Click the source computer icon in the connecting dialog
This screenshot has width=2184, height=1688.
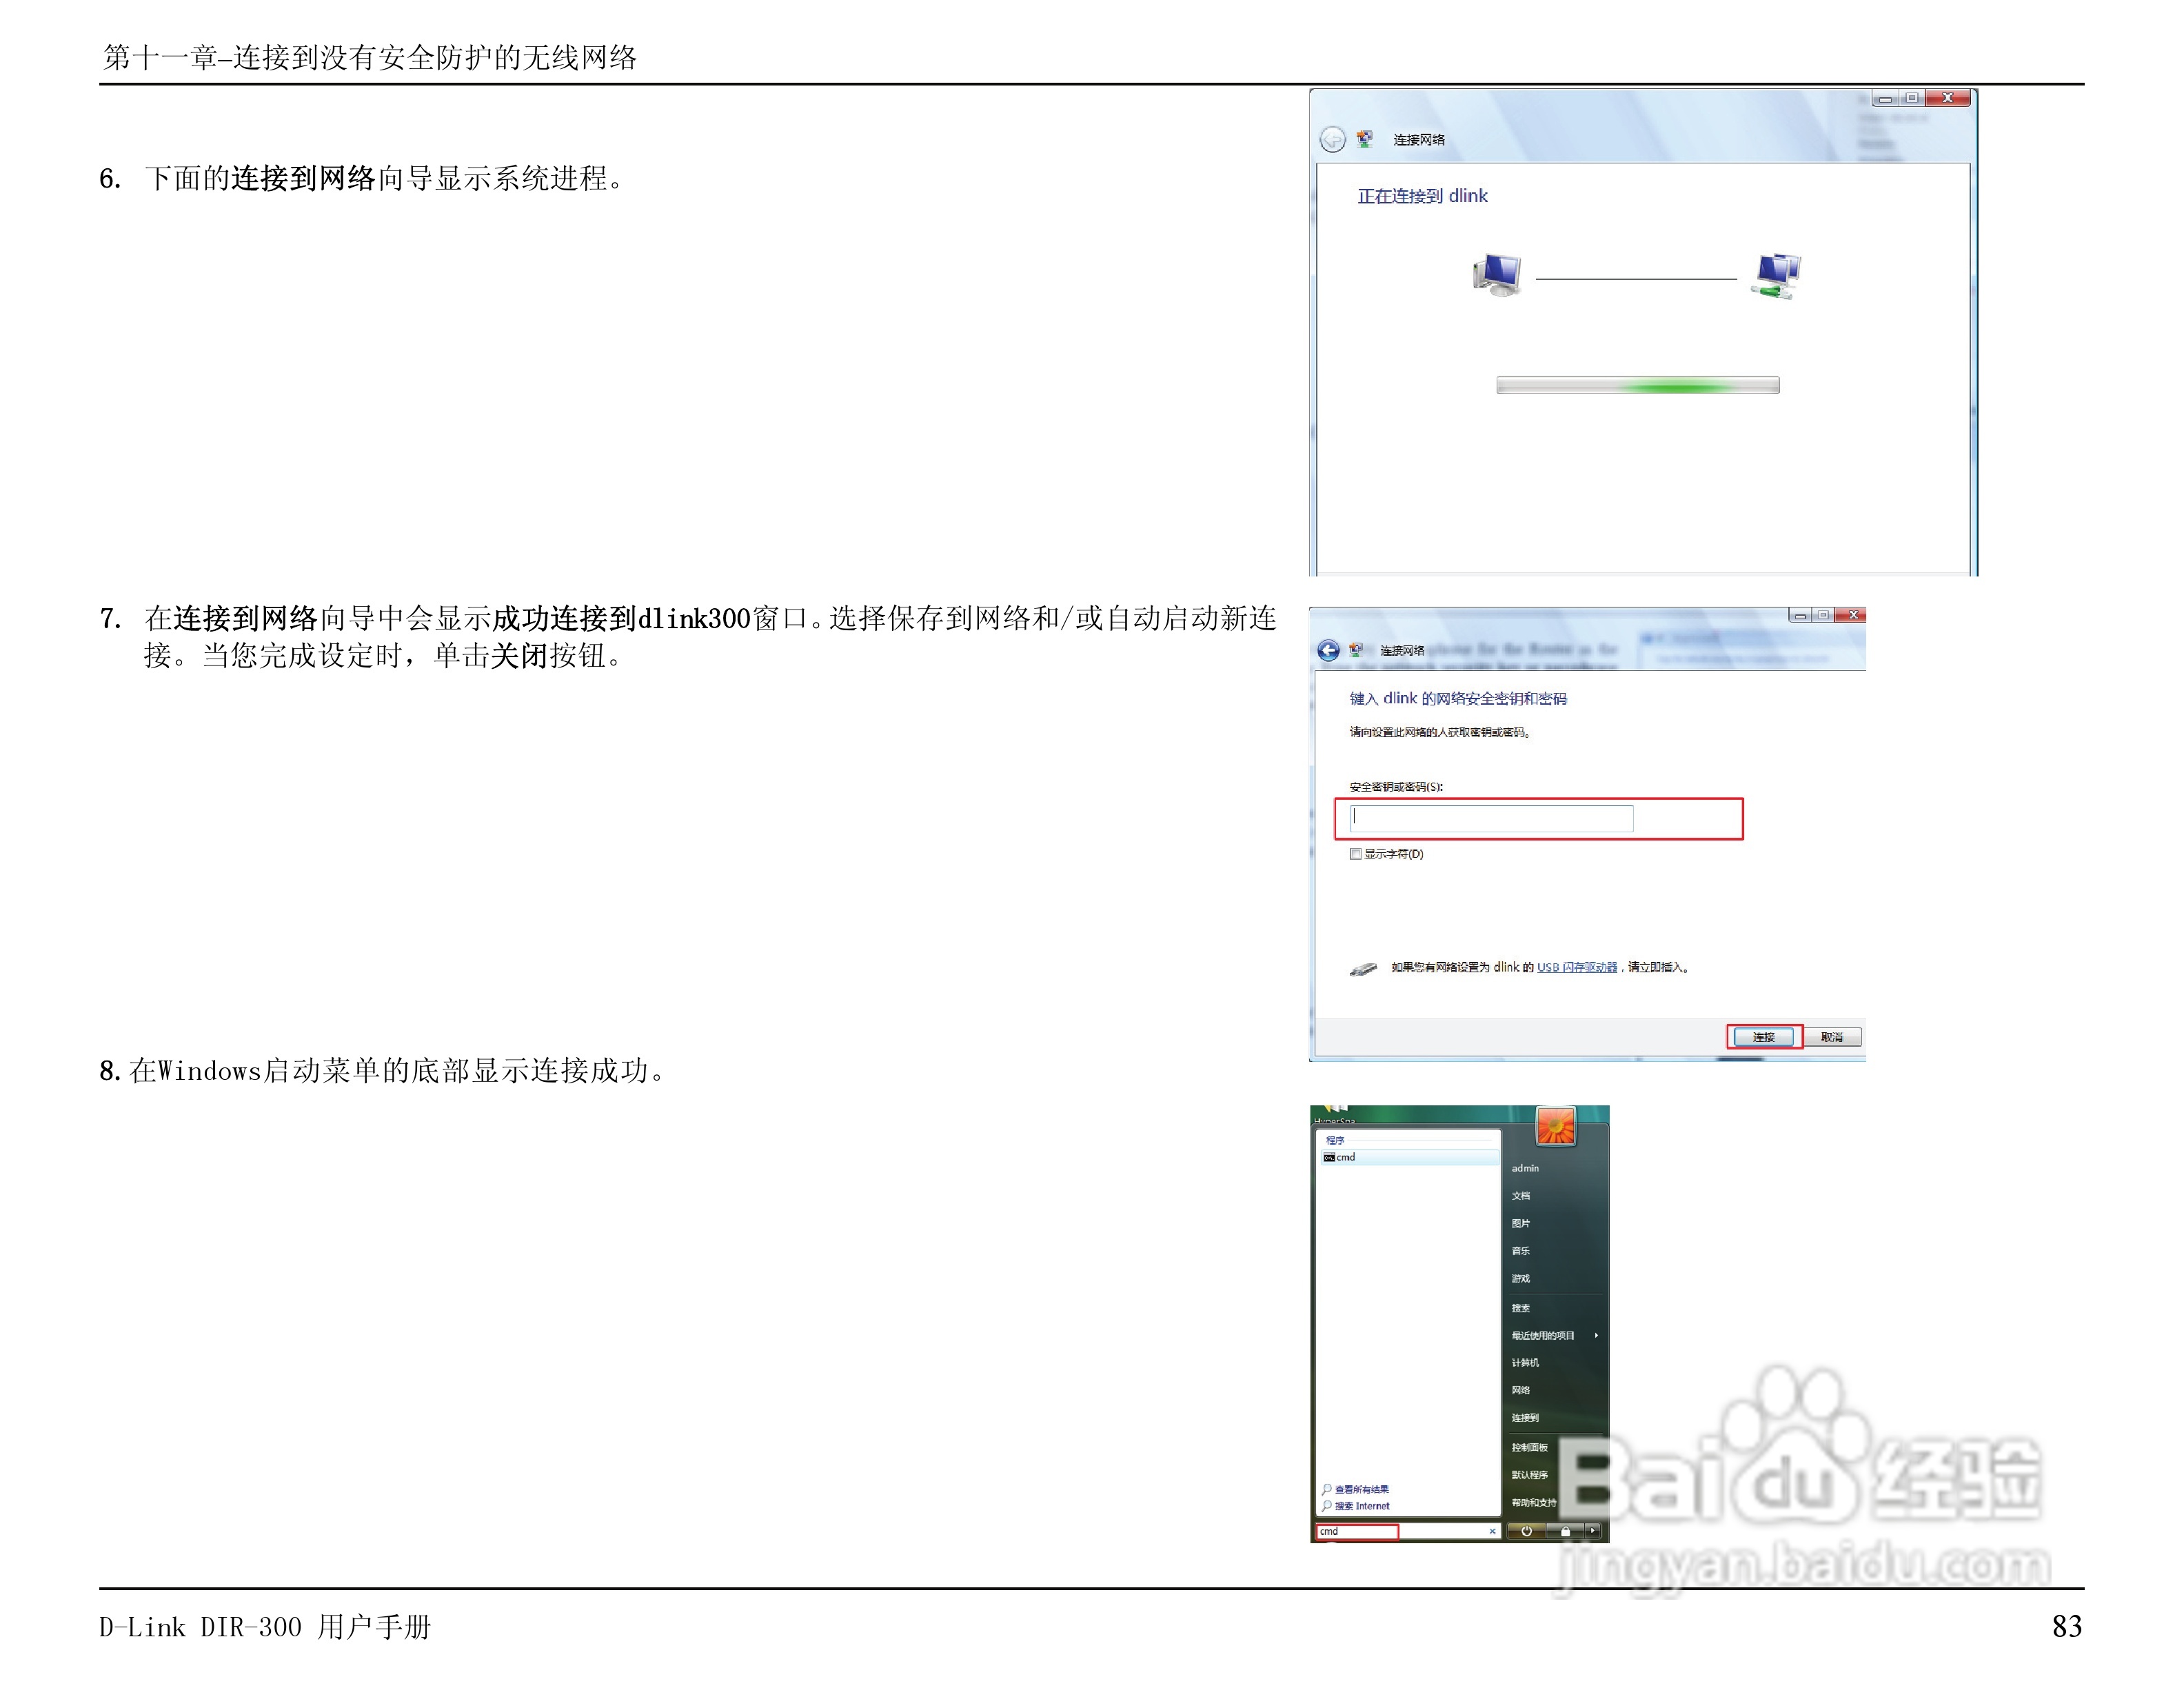(1497, 275)
